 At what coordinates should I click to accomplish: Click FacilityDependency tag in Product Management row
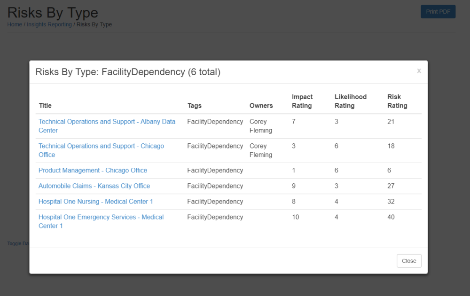[x=215, y=170]
